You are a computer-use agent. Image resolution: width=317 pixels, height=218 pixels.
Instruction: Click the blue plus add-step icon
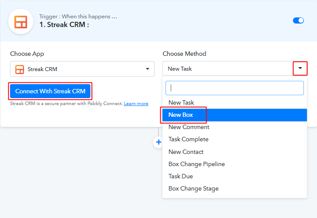click(158, 142)
